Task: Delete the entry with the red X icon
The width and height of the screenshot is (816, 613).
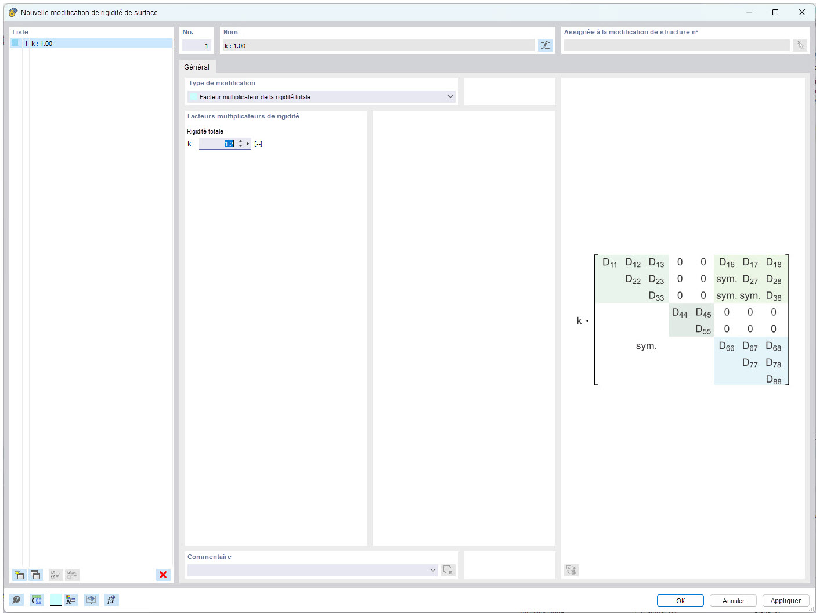Action: 163,575
